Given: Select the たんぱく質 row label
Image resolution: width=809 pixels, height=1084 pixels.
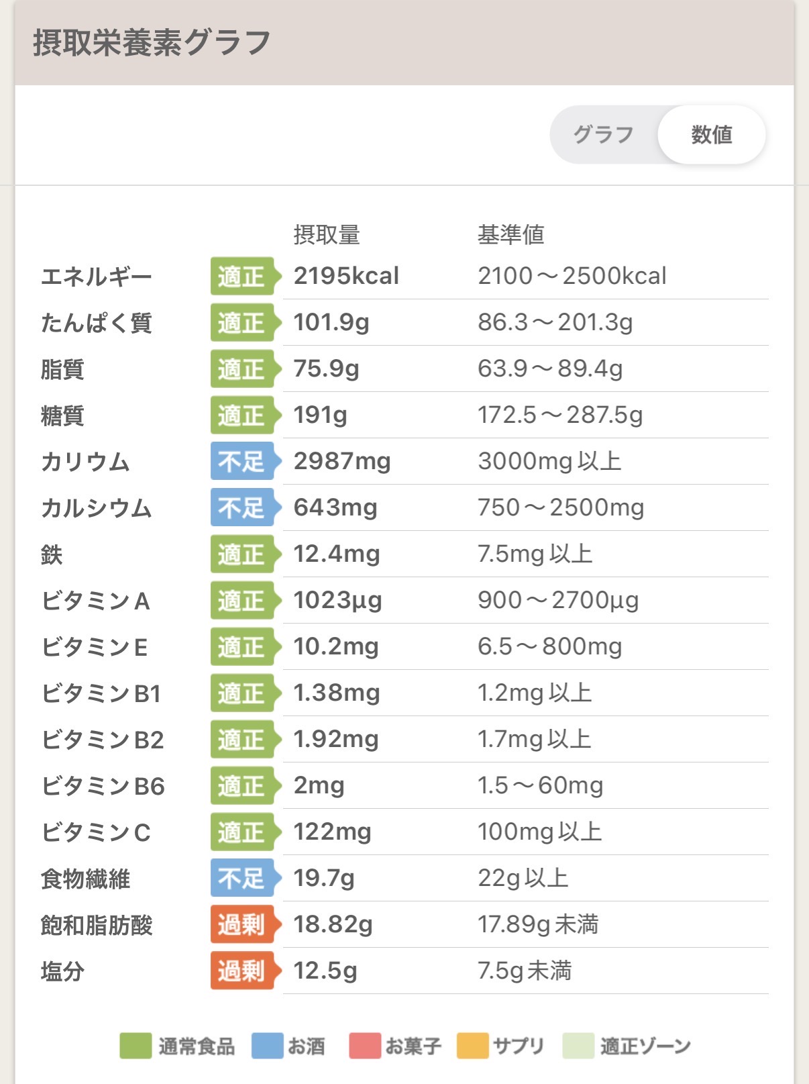Looking at the screenshot, I should pyautogui.click(x=97, y=323).
